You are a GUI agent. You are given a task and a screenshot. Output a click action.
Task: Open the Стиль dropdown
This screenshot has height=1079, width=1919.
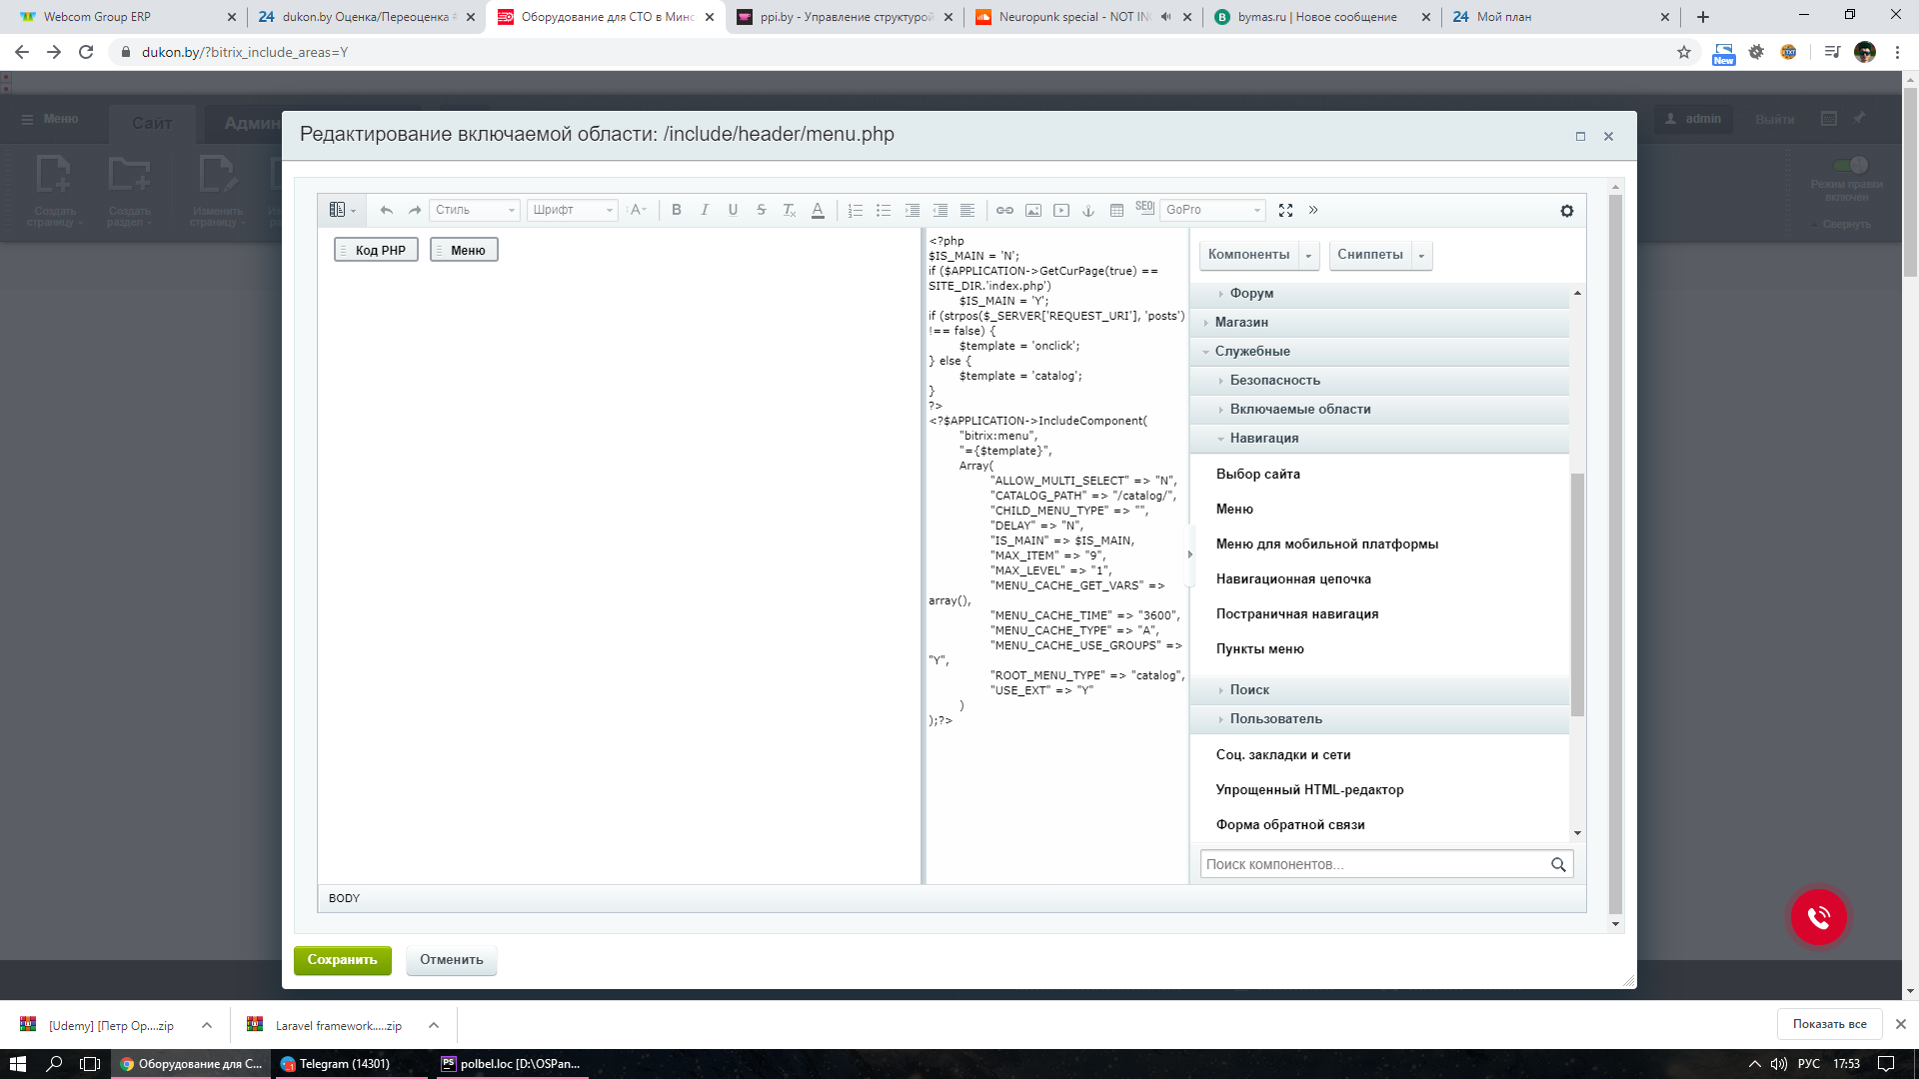click(475, 210)
